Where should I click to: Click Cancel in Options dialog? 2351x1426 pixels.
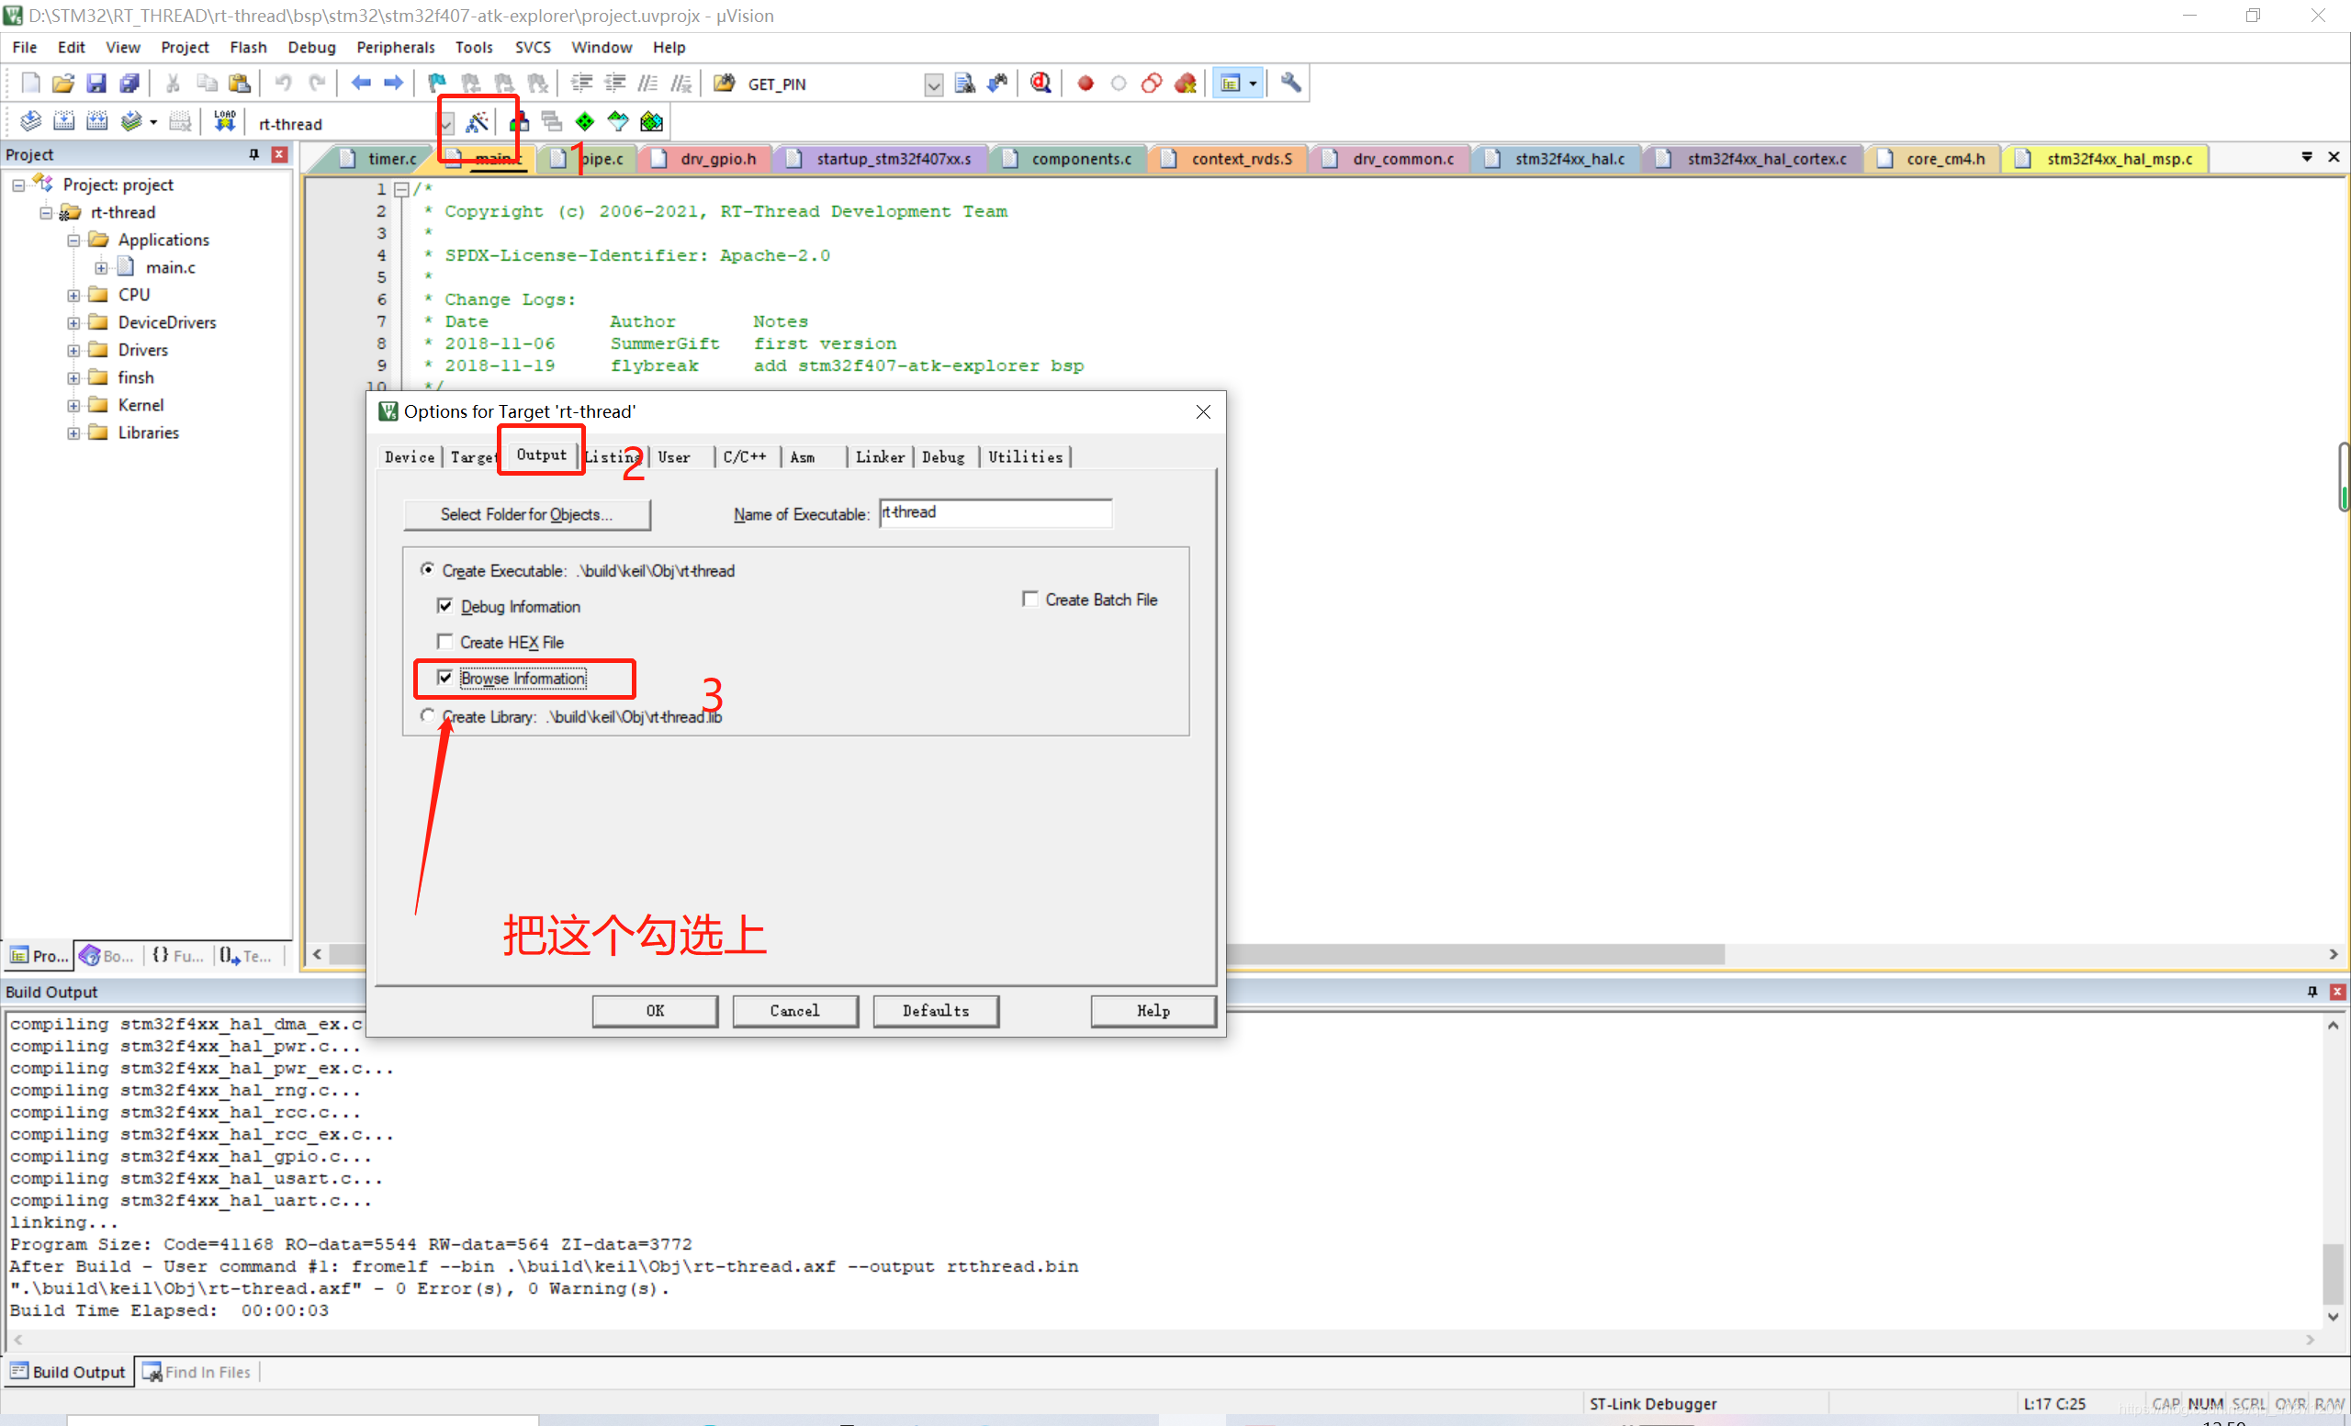click(794, 1010)
